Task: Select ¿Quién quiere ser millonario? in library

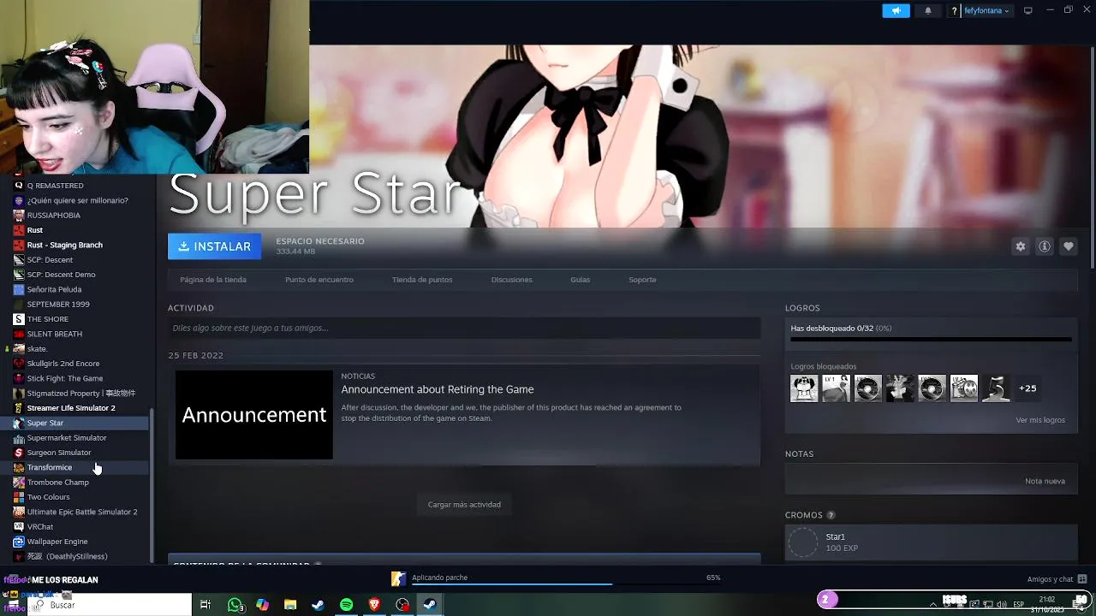Action: click(x=77, y=200)
